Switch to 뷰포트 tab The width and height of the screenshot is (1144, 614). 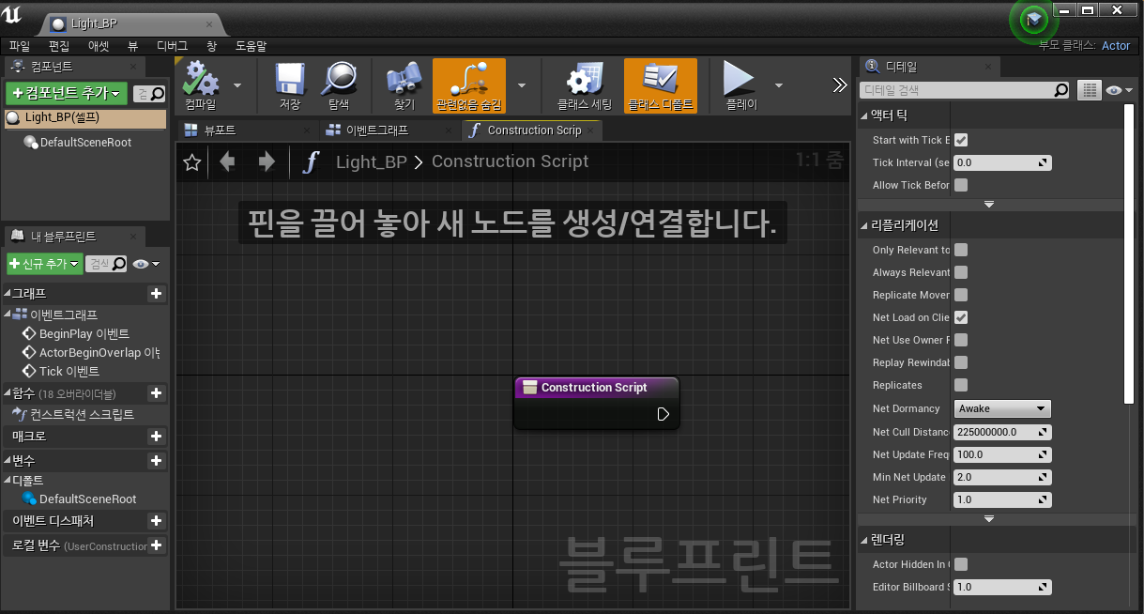(220, 130)
